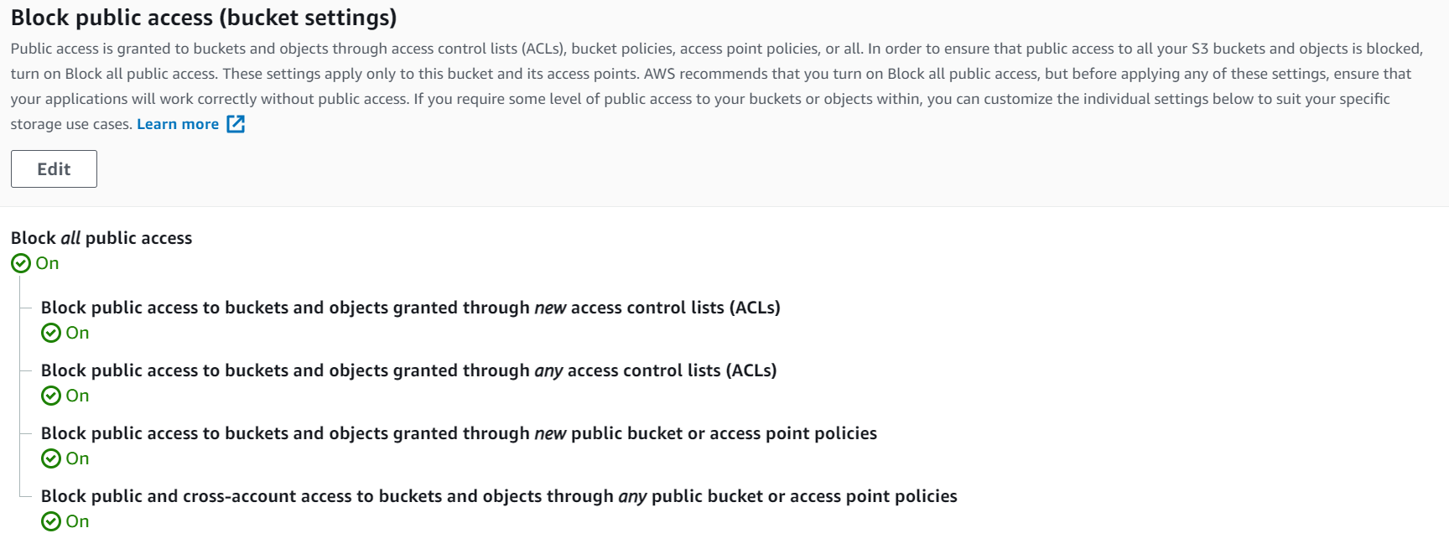Click the Edit button

click(54, 168)
